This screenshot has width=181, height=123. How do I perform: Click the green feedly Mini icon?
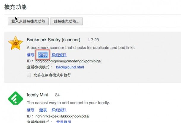coord(15,98)
